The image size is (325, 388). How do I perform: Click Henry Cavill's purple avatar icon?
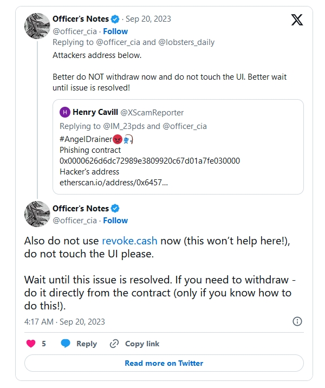click(65, 113)
